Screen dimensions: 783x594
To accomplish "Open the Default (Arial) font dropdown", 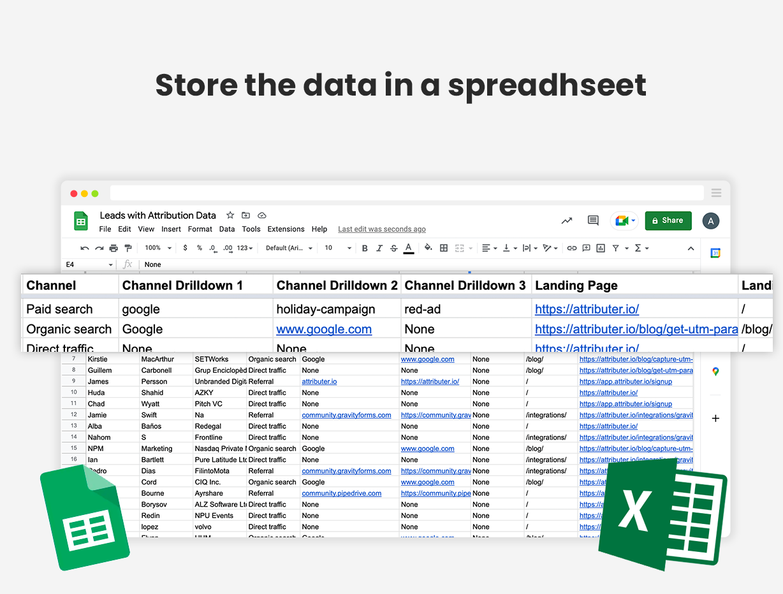I will pos(289,248).
